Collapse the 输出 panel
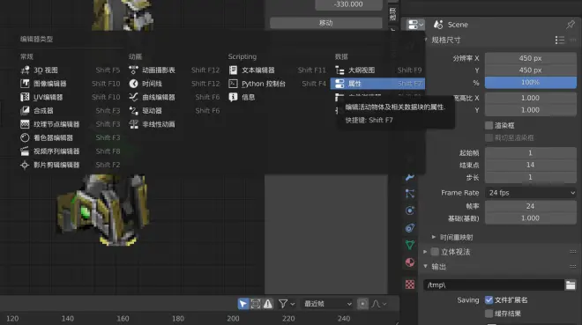This screenshot has width=582, height=325. point(425,266)
